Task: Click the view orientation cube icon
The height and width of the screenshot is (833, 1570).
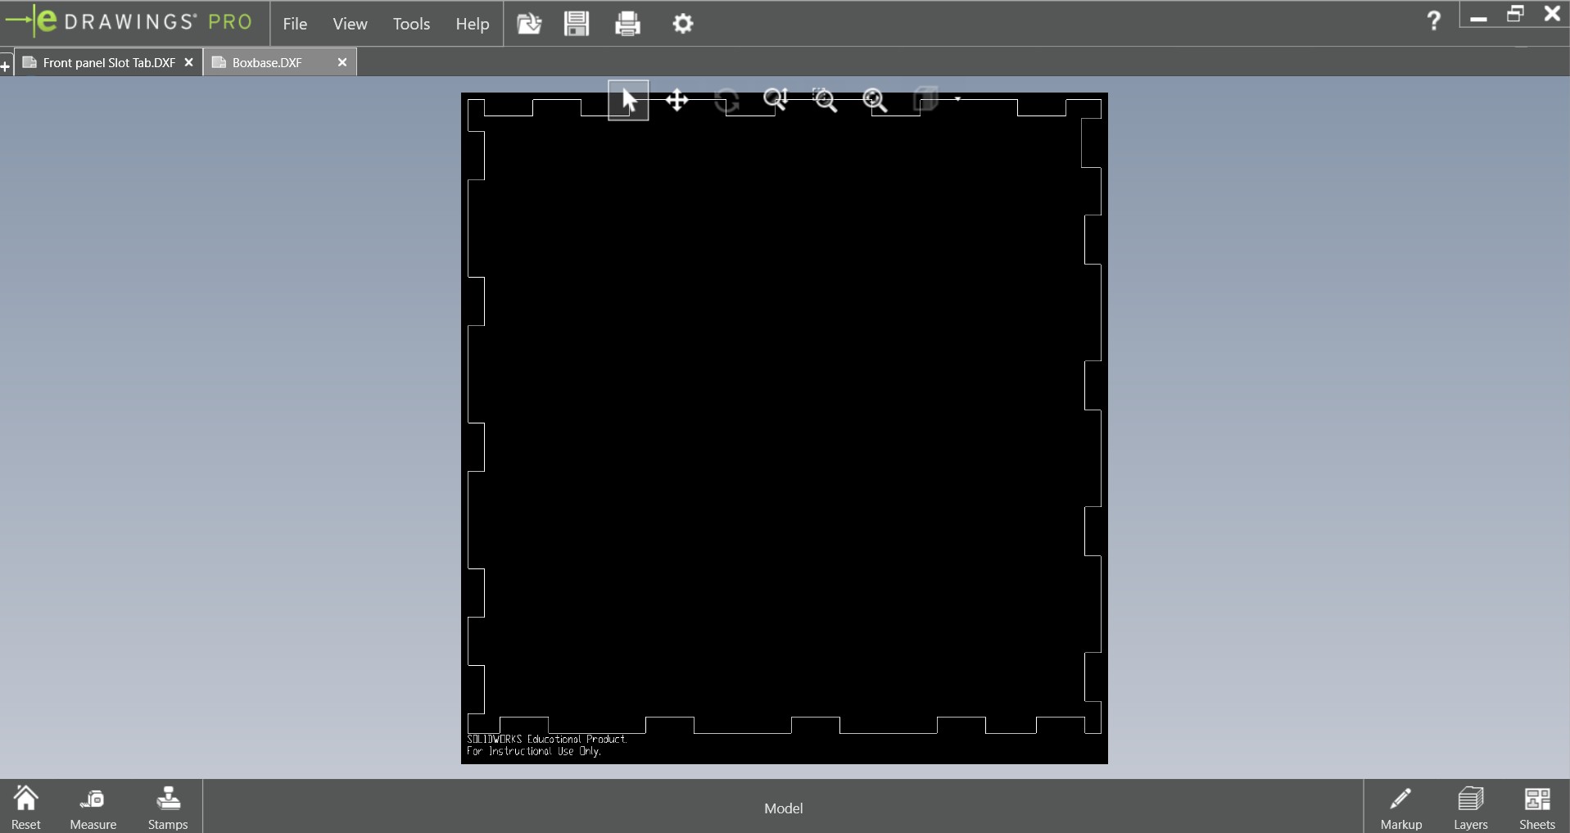Action: (x=925, y=100)
